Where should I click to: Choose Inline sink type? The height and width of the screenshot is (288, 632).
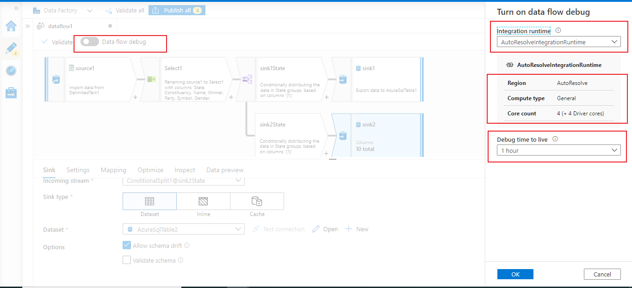point(203,201)
